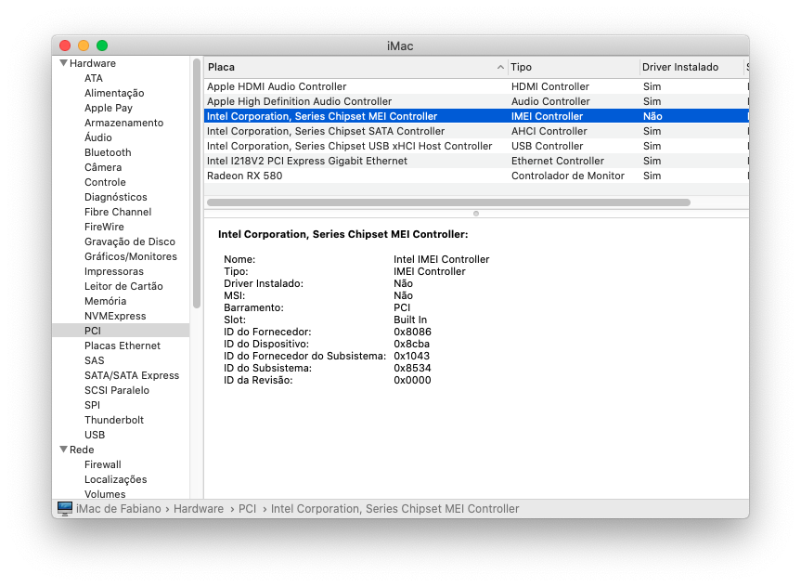Select the Radeon RX 580 row
The image size is (801, 587).
point(477,176)
